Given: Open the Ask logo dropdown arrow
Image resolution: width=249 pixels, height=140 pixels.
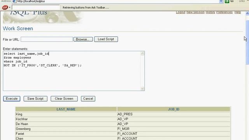Looking at the screenshot, I should click(10, 7).
